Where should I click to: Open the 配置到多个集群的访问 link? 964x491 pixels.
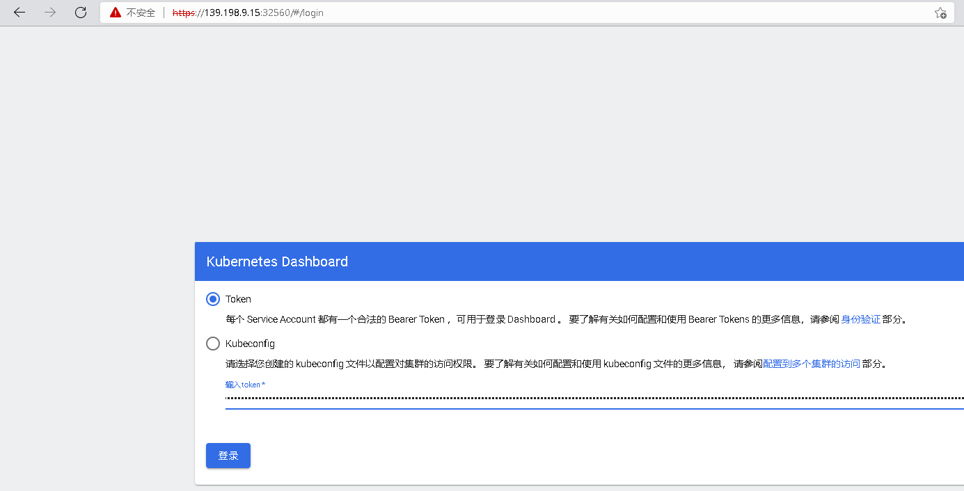pyautogui.click(x=812, y=364)
